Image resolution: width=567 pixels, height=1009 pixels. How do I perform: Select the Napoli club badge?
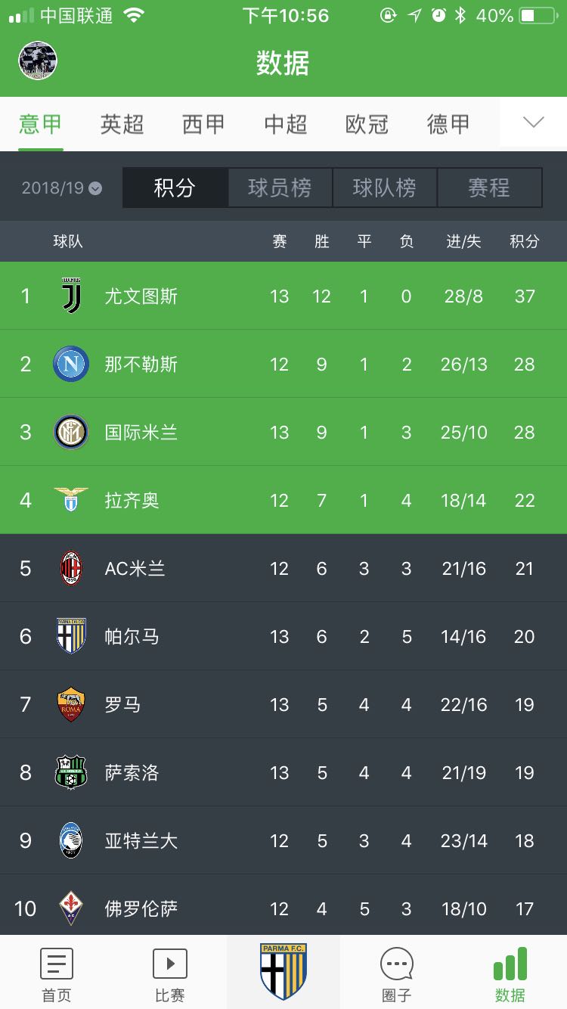[x=71, y=364]
